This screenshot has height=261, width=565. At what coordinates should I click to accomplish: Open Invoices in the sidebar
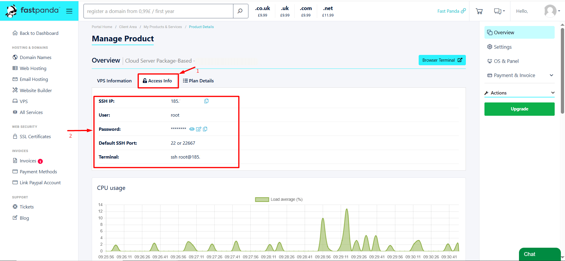tap(28, 161)
